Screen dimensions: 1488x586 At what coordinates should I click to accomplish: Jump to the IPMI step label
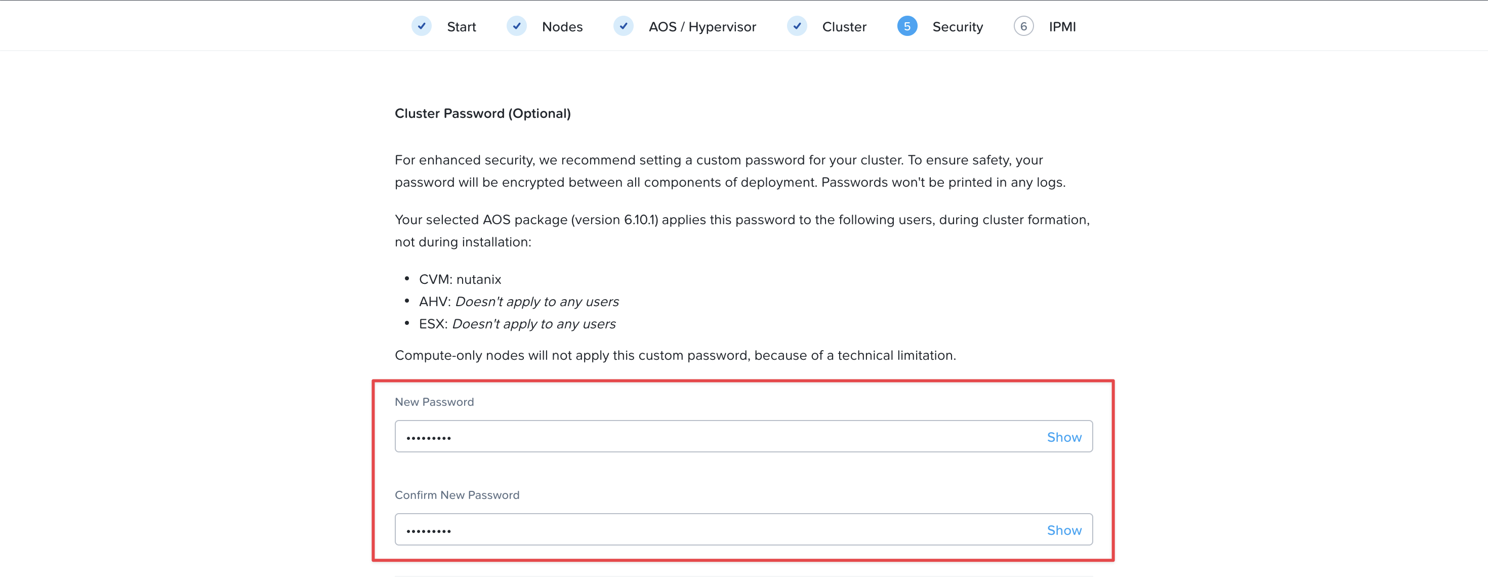pos(1062,26)
